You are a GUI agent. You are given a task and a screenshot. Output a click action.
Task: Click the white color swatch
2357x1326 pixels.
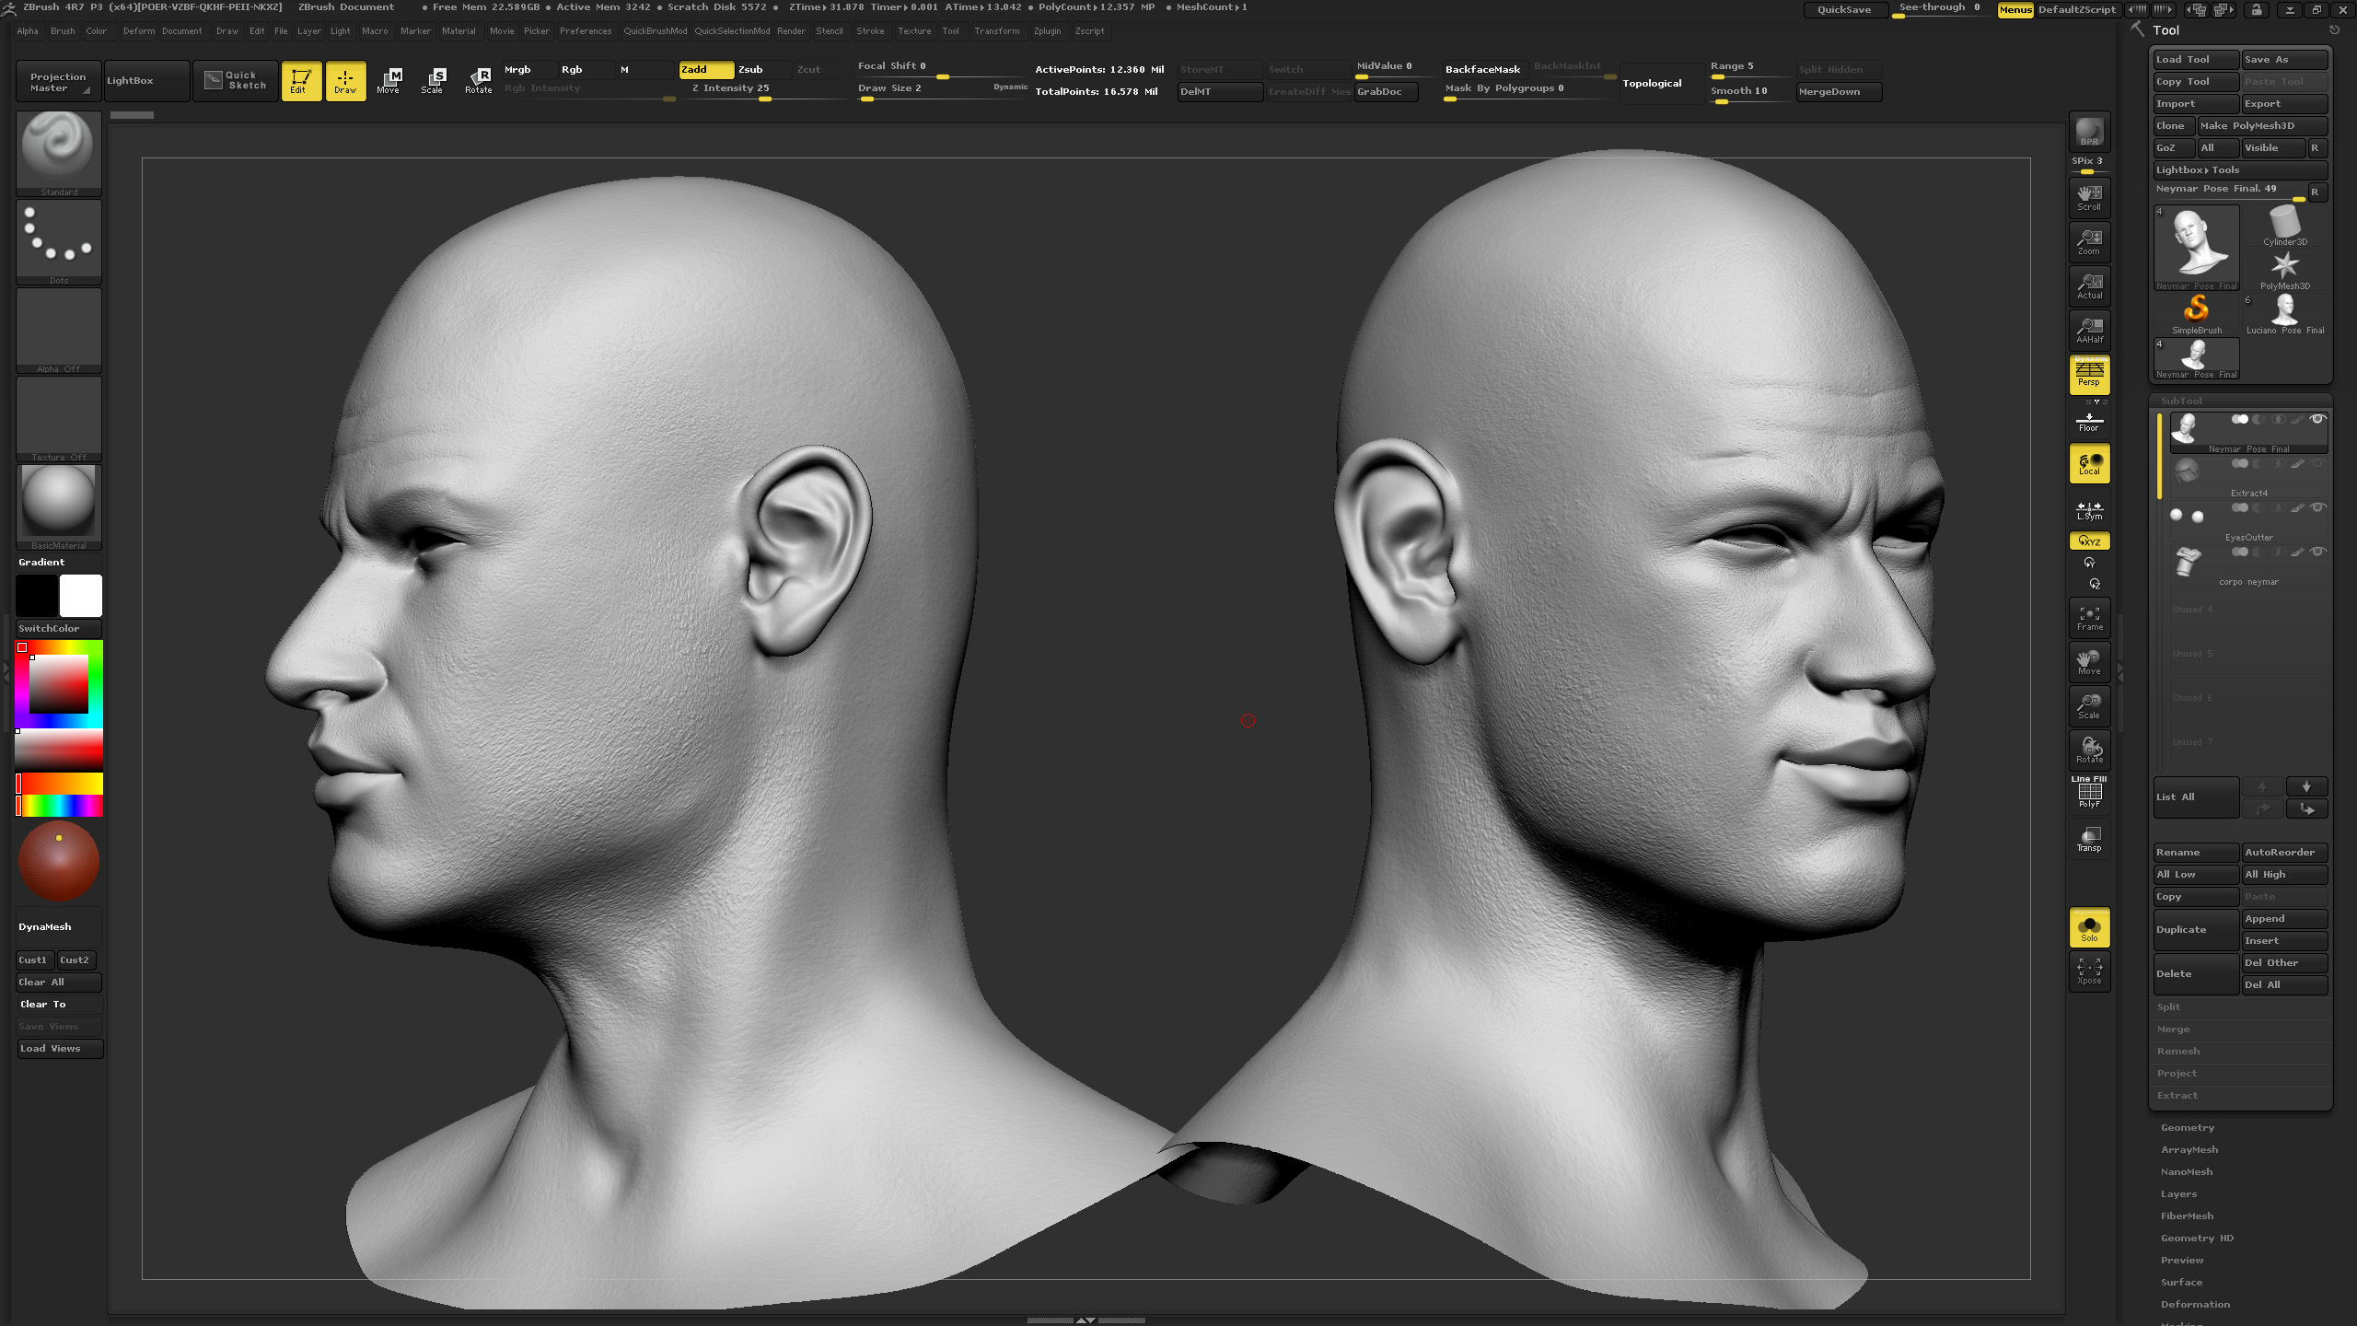[81, 596]
